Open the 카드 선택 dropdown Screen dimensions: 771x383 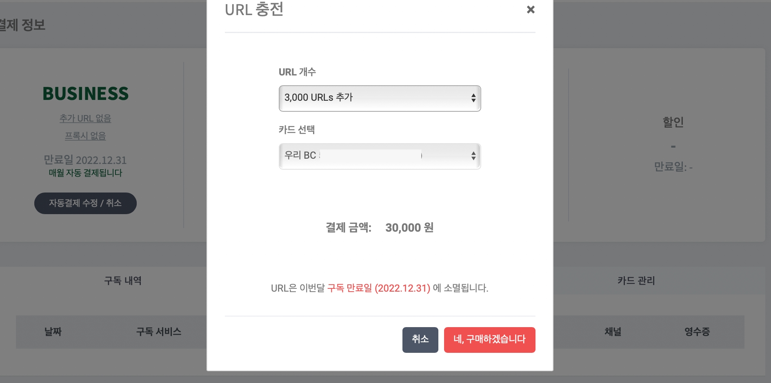(x=380, y=156)
